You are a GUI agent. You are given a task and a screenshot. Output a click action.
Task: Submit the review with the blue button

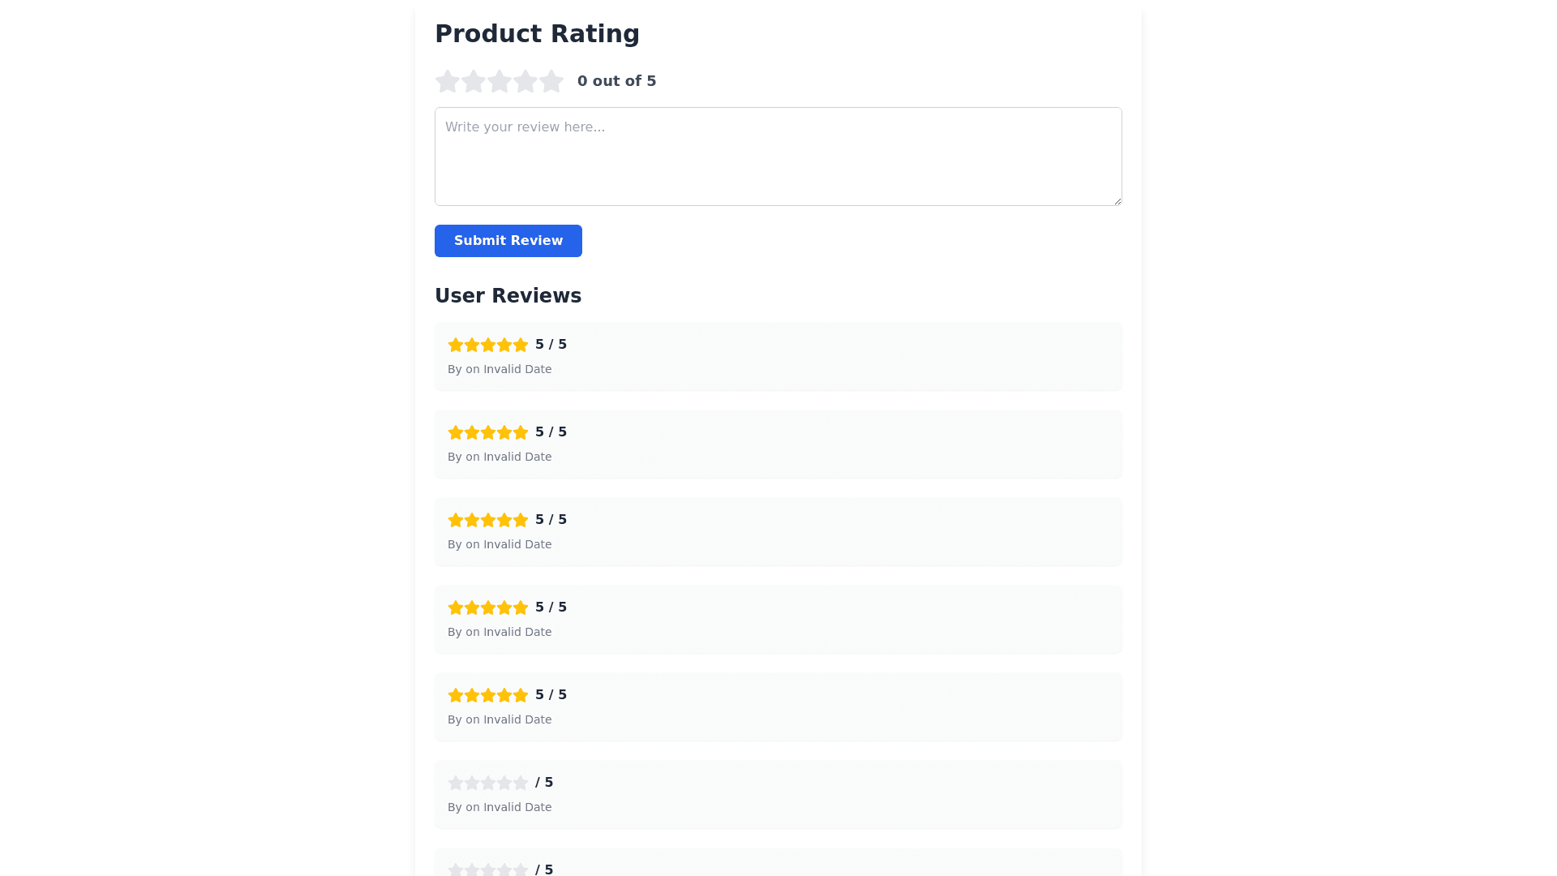pyautogui.click(x=508, y=241)
